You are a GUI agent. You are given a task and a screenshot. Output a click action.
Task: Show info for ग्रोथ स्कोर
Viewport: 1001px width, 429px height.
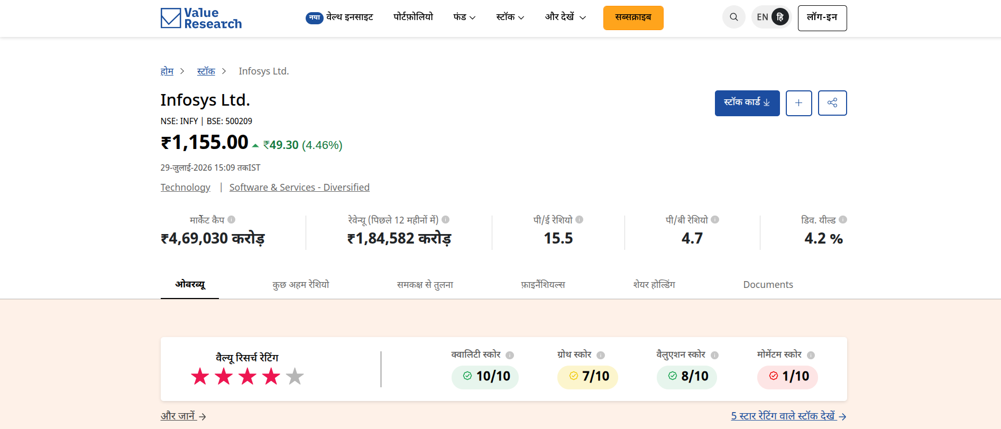click(x=601, y=355)
